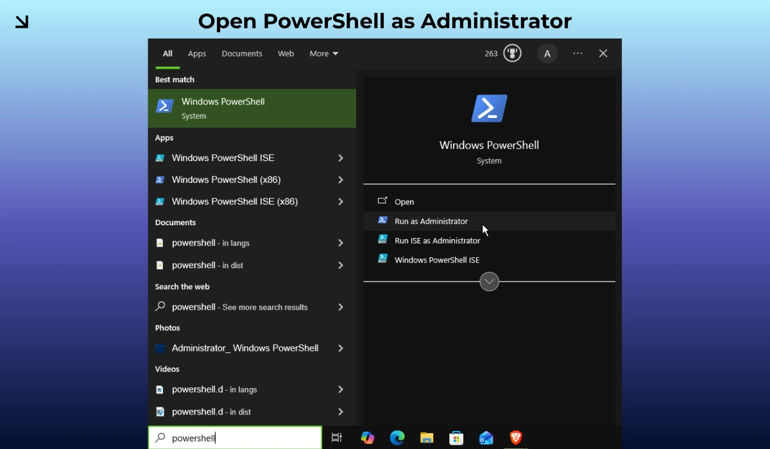Click the 'powershell - in dist' document icon
Image resolution: width=770 pixels, height=449 pixels.
tap(160, 265)
